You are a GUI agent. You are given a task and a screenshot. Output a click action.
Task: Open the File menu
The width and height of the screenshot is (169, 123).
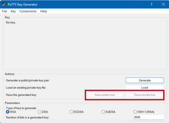click(4, 11)
